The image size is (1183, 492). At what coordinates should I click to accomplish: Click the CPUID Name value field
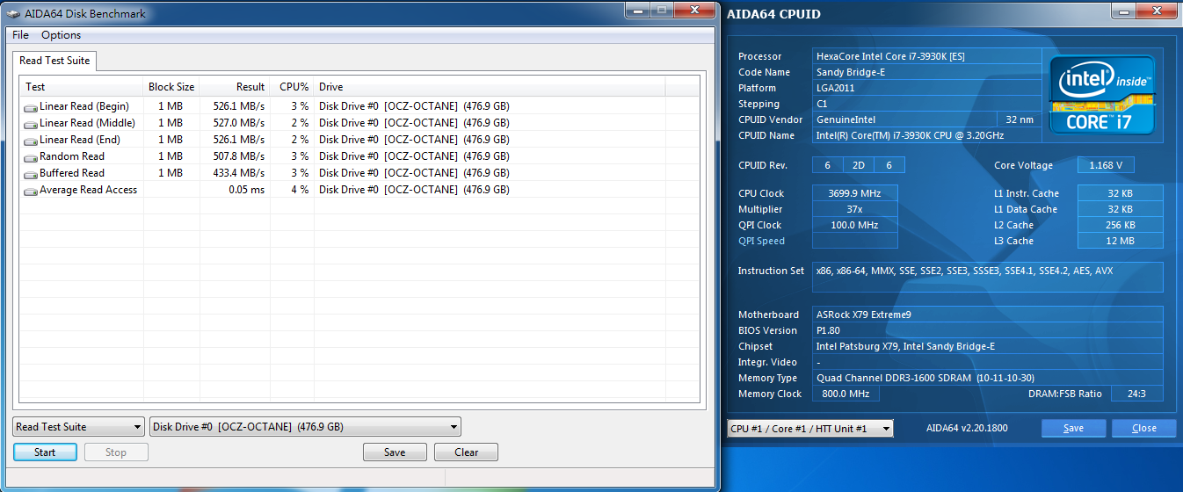pos(925,135)
